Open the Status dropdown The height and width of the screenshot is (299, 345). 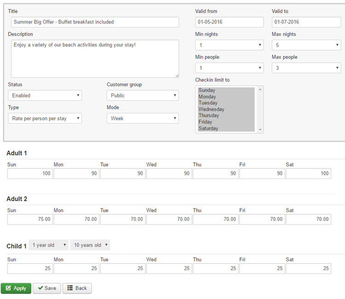tap(45, 95)
